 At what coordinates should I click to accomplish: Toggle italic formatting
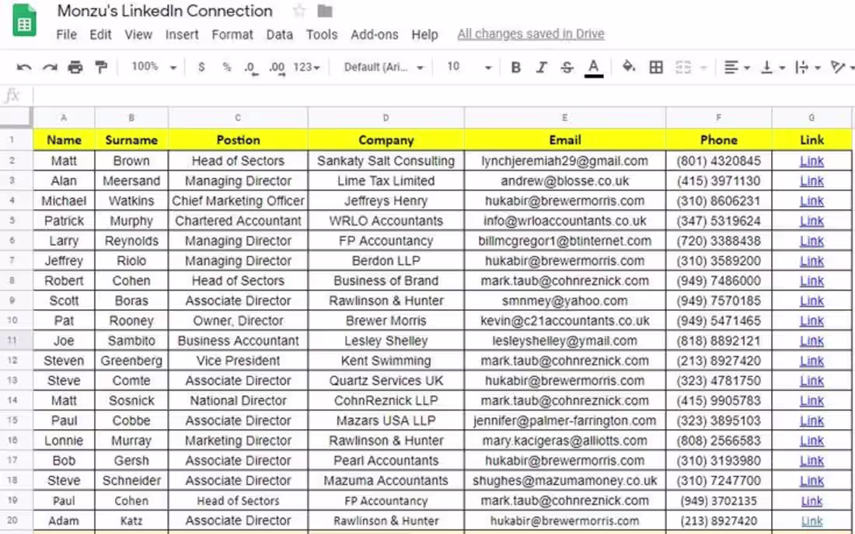click(541, 67)
